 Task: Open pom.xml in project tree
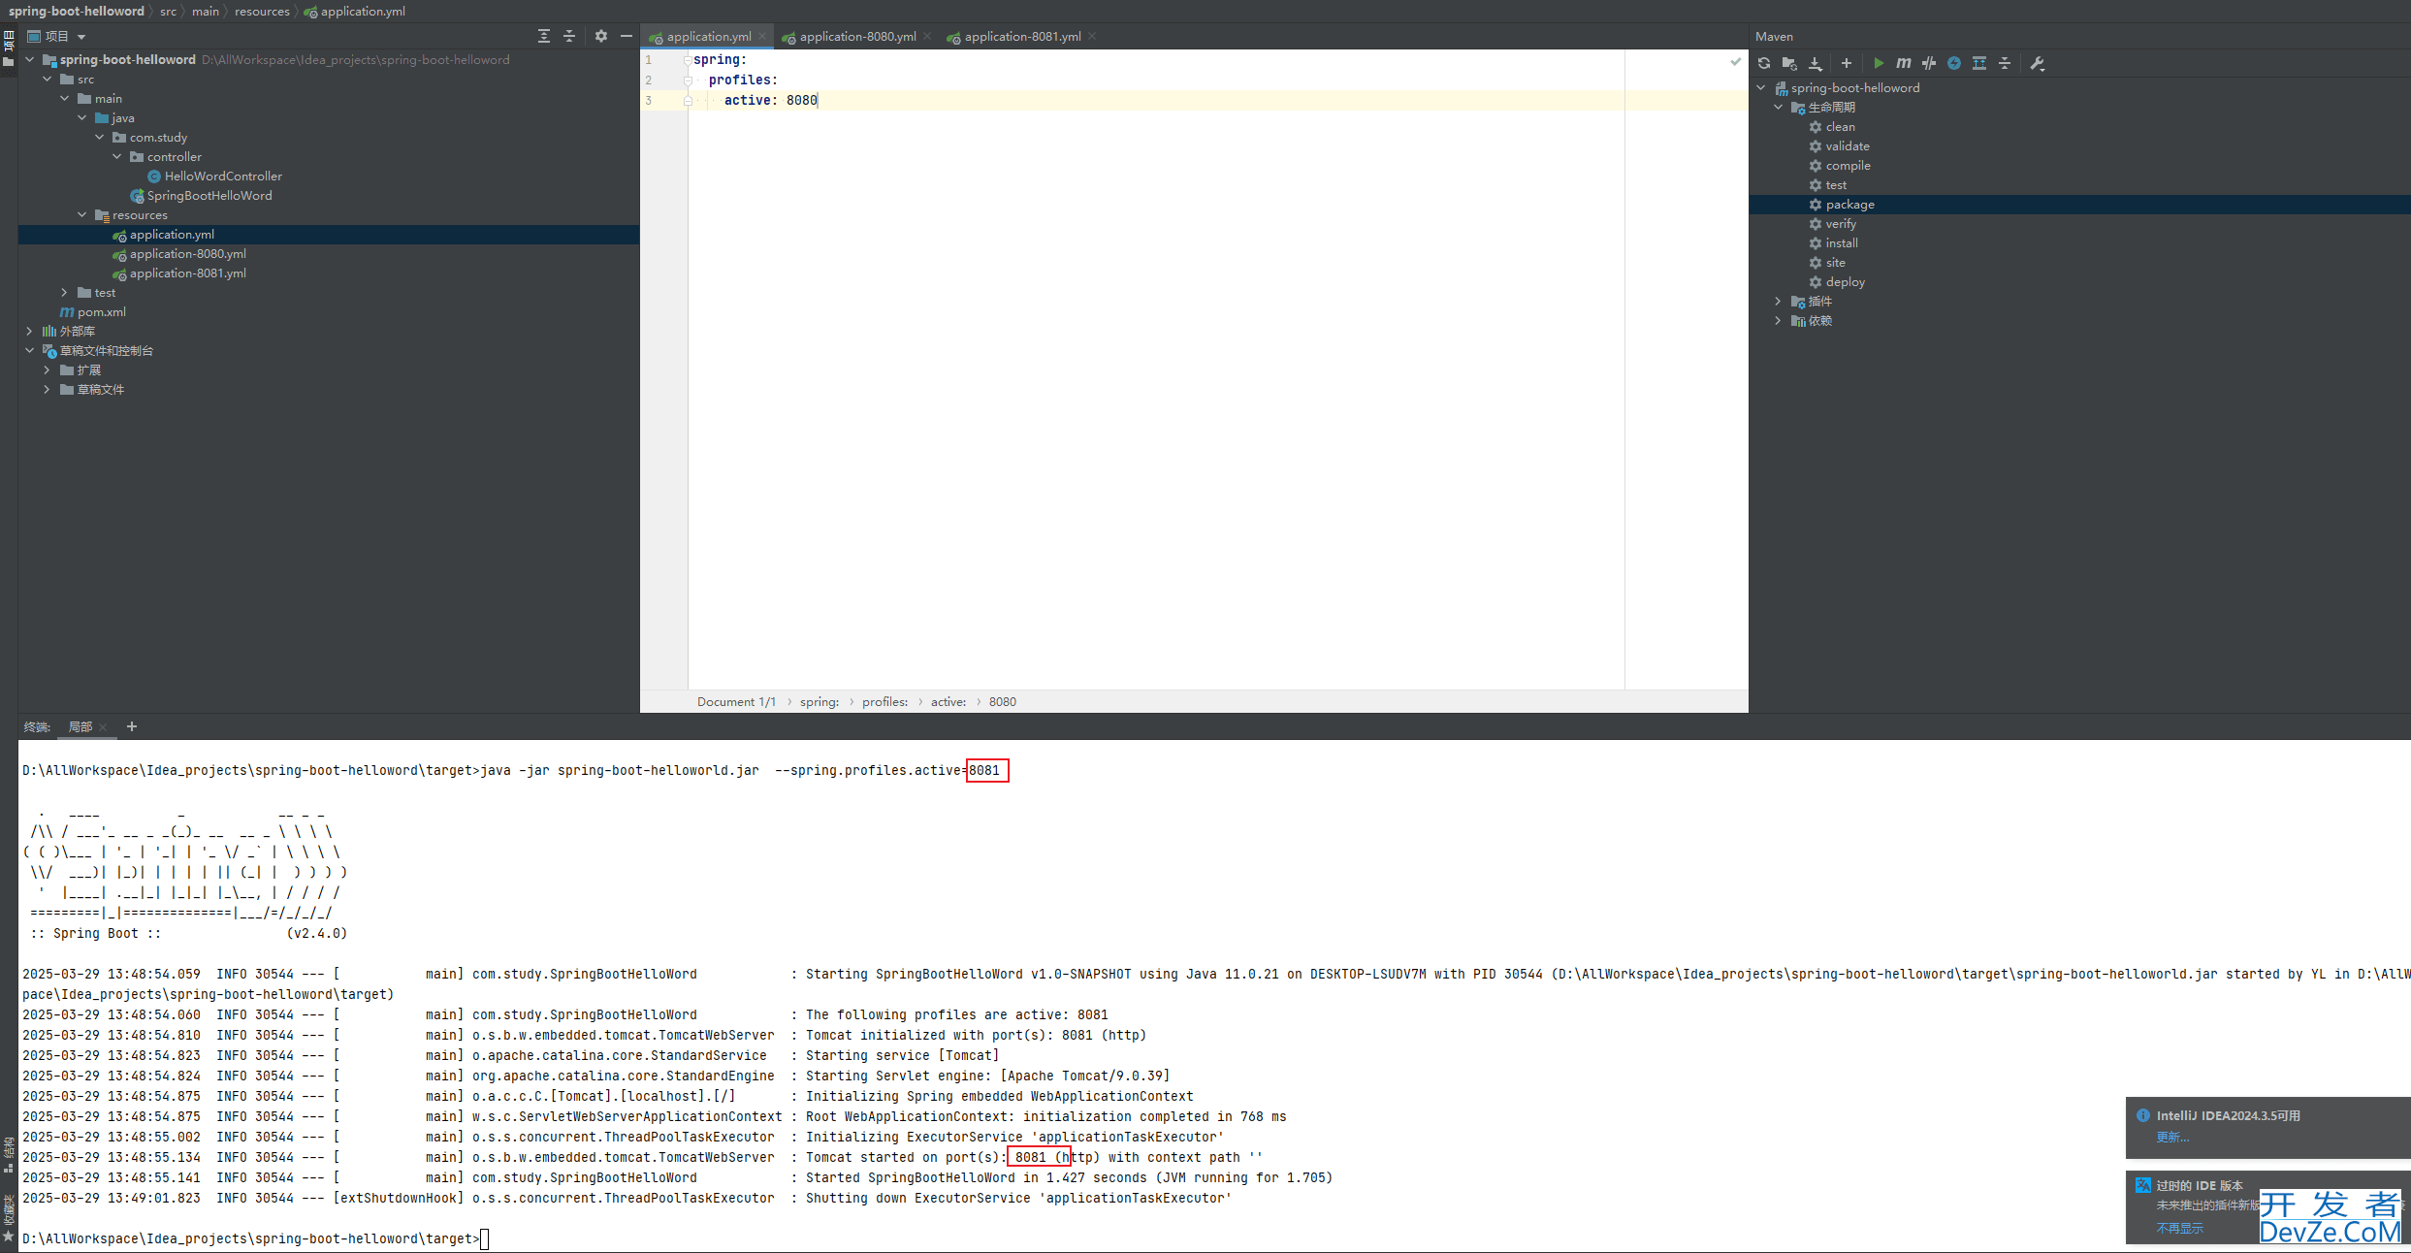(93, 311)
